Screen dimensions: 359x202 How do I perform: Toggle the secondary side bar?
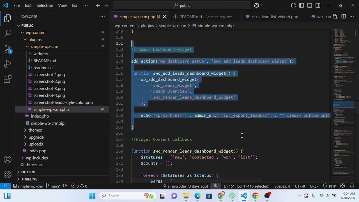coord(318,5)
